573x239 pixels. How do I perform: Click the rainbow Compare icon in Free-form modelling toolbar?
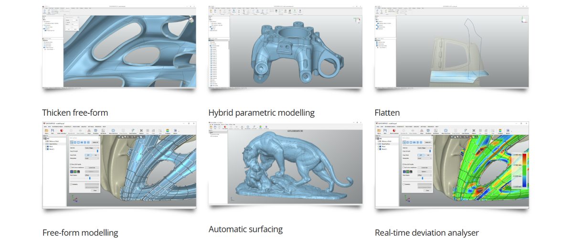pos(167,130)
